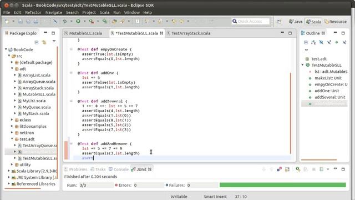
Task: Click the Smart Insert status entry
Action: [215, 197]
